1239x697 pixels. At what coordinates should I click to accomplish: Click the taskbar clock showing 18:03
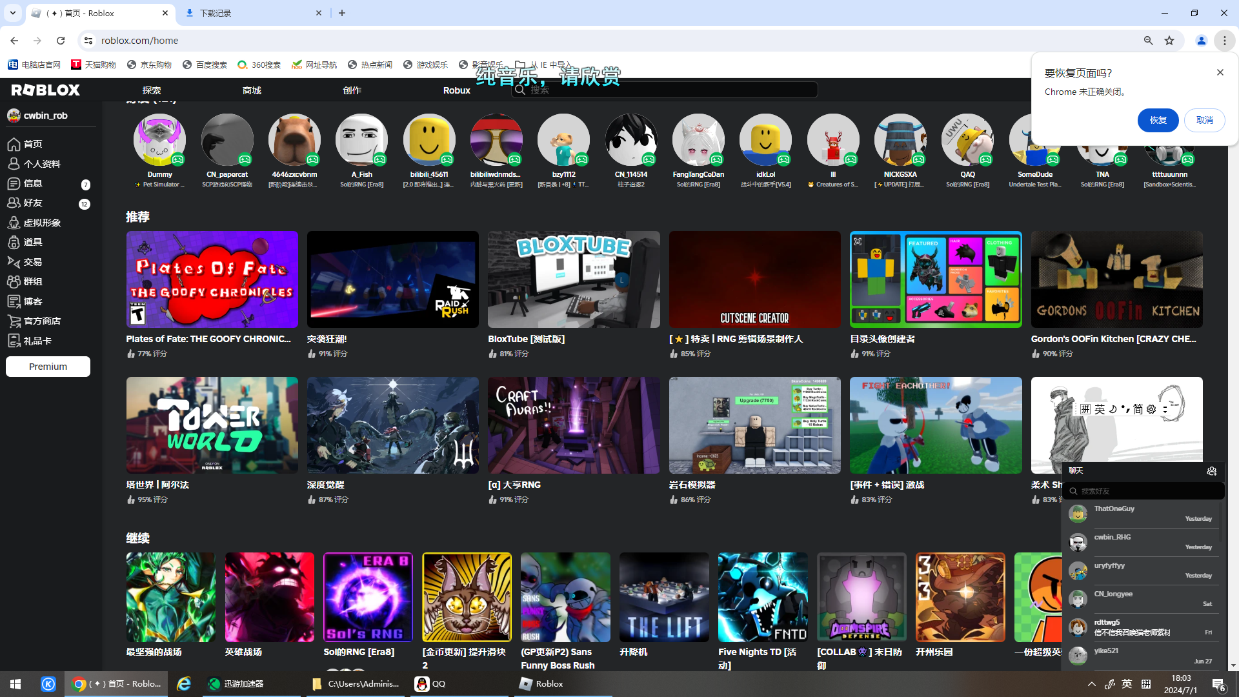click(x=1181, y=684)
